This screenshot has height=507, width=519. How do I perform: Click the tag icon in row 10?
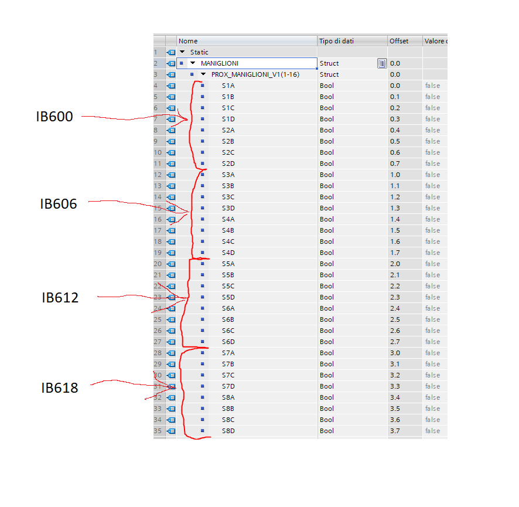[171, 152]
